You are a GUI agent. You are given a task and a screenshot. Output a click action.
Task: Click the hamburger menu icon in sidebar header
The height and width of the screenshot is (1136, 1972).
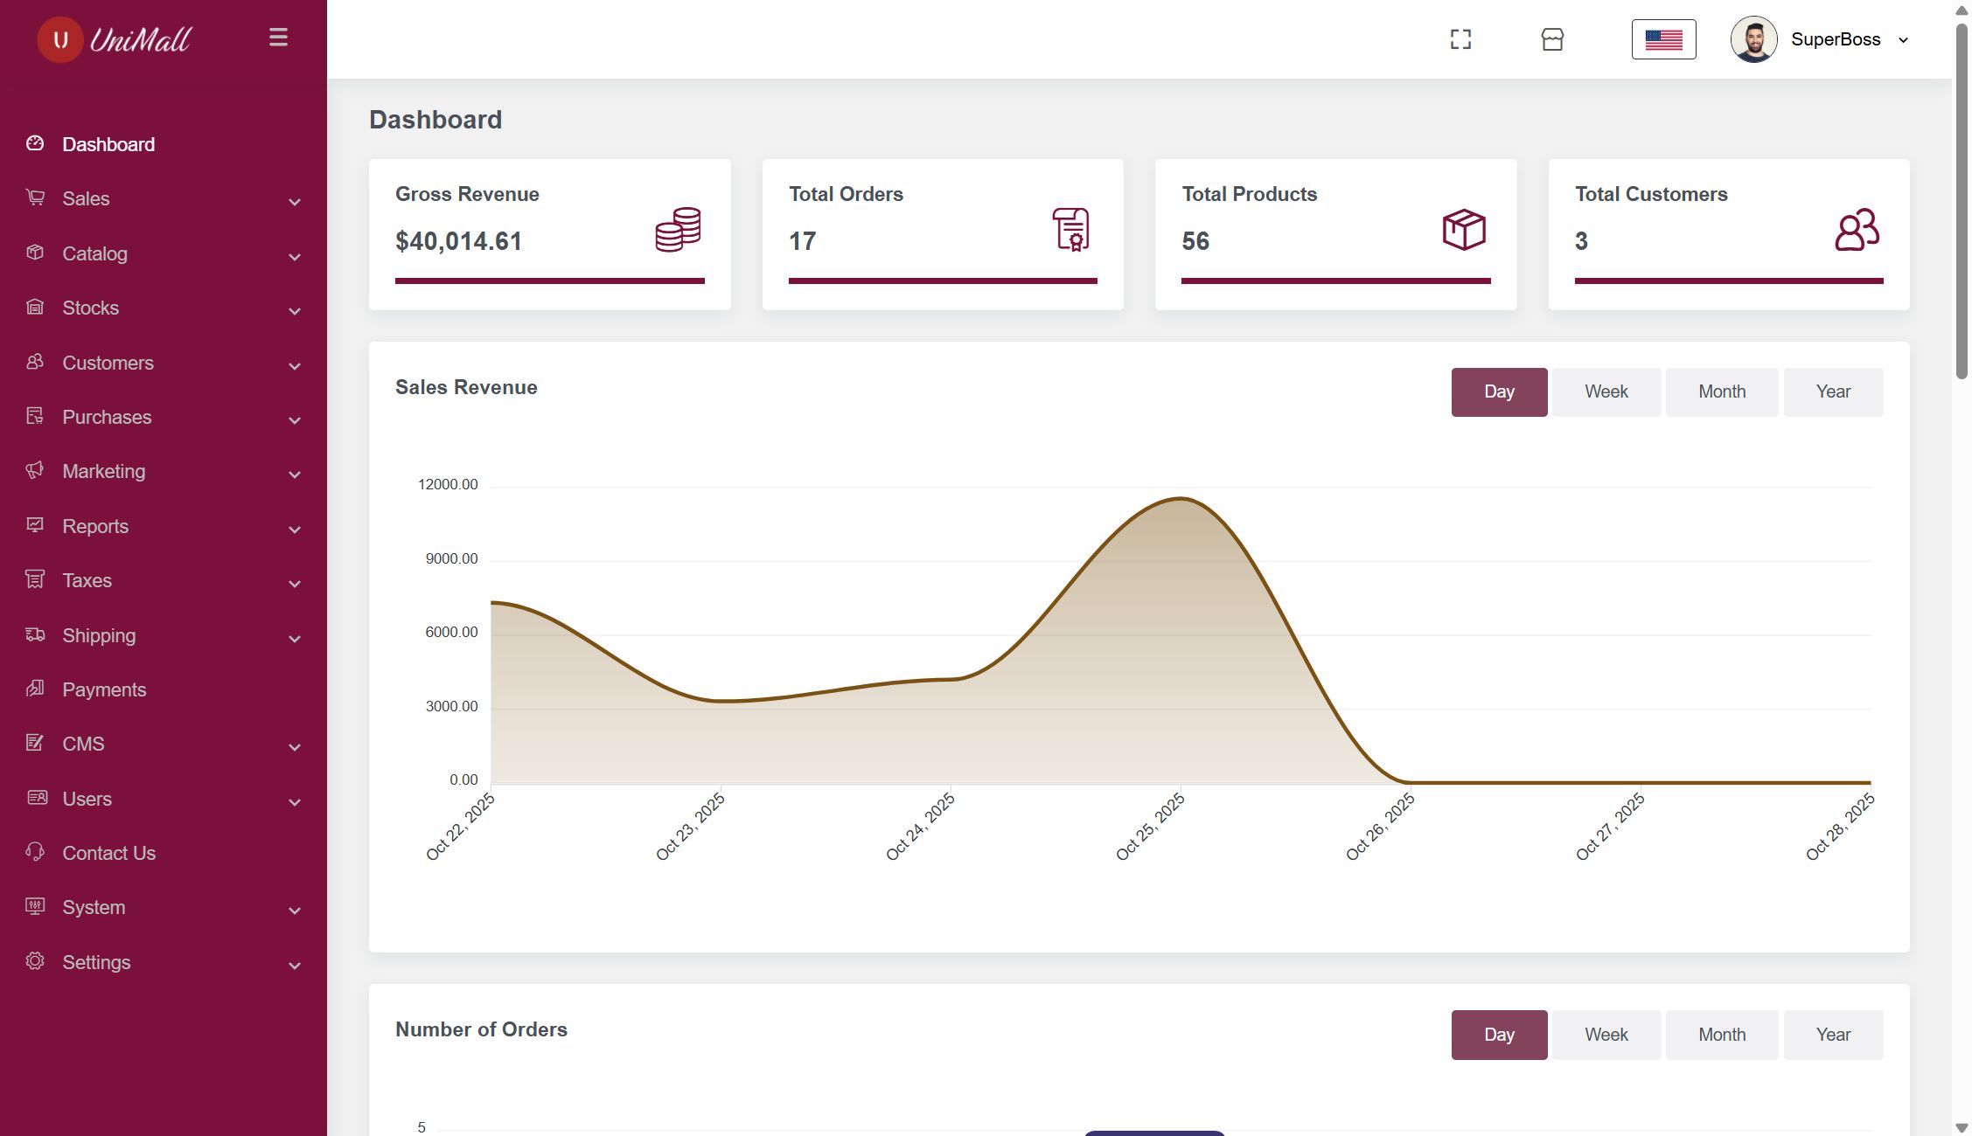coord(278,38)
